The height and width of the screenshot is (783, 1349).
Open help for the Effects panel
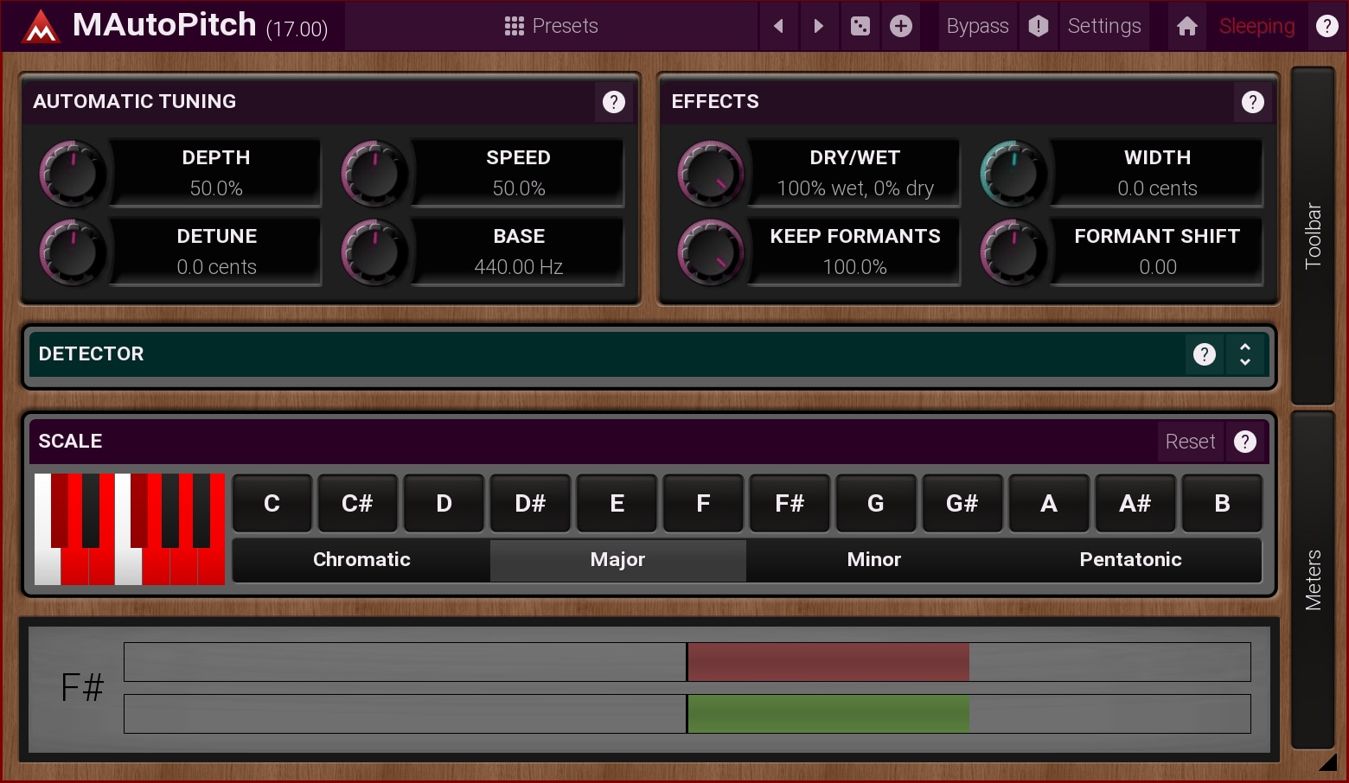[x=1252, y=102]
